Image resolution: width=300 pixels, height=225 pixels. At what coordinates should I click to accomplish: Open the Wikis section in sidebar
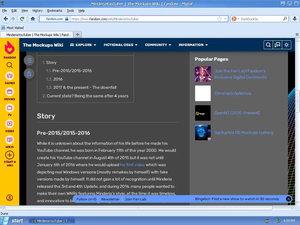[10, 142]
